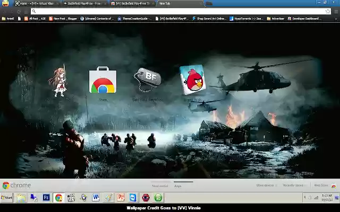Screen dimensions: 340x212
Task: Open the Shop Sword Art Online bookmark
Action: (x=209, y=19)
